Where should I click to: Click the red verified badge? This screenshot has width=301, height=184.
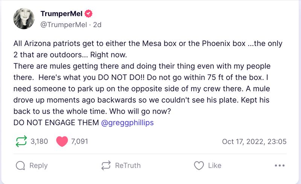pyautogui.click(x=89, y=14)
